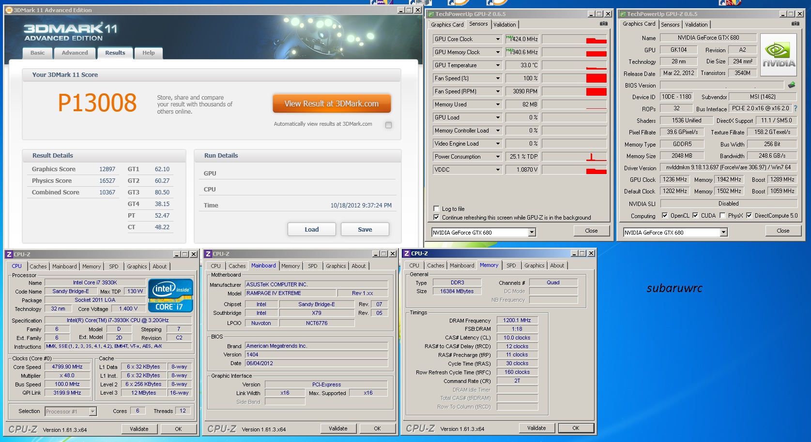Open the GPU Memory Clock sensor dropdown
Viewport: 811px width, 442px height.
click(498, 52)
